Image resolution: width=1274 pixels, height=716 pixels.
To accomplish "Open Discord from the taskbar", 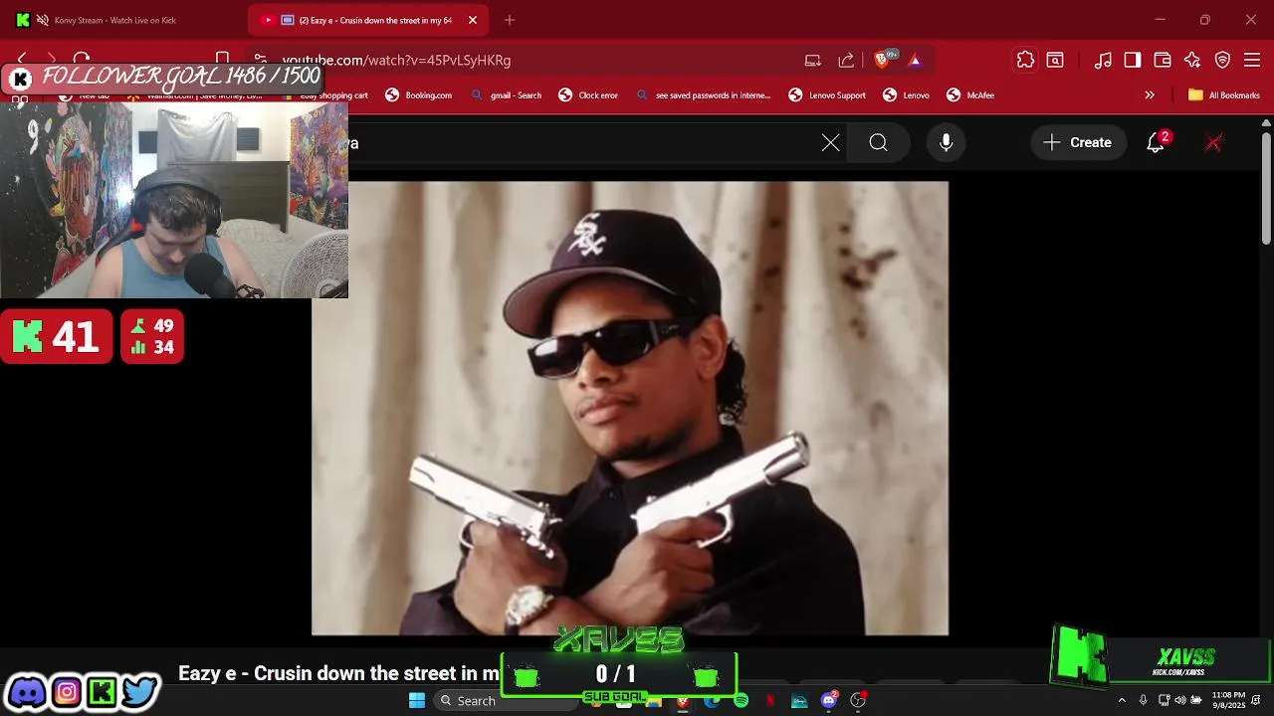I will click(x=829, y=700).
